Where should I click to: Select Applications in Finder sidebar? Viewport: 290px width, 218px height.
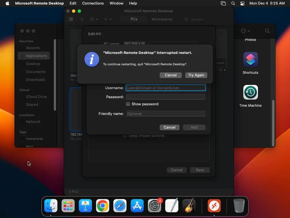click(x=34, y=56)
